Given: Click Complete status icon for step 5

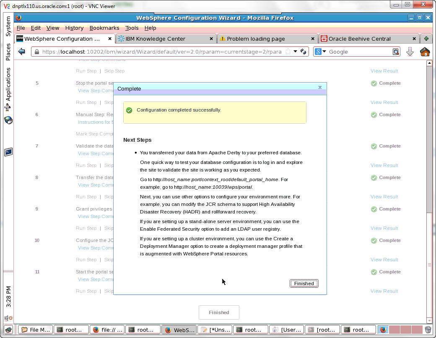Looking at the screenshot, I should pos(374,83).
